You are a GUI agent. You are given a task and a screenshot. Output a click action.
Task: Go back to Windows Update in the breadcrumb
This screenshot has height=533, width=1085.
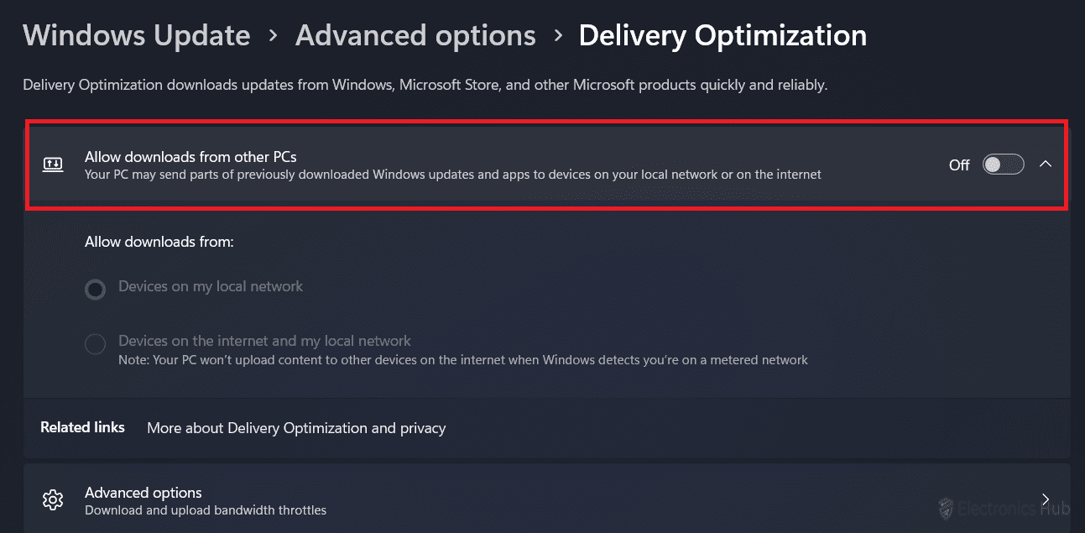point(137,35)
